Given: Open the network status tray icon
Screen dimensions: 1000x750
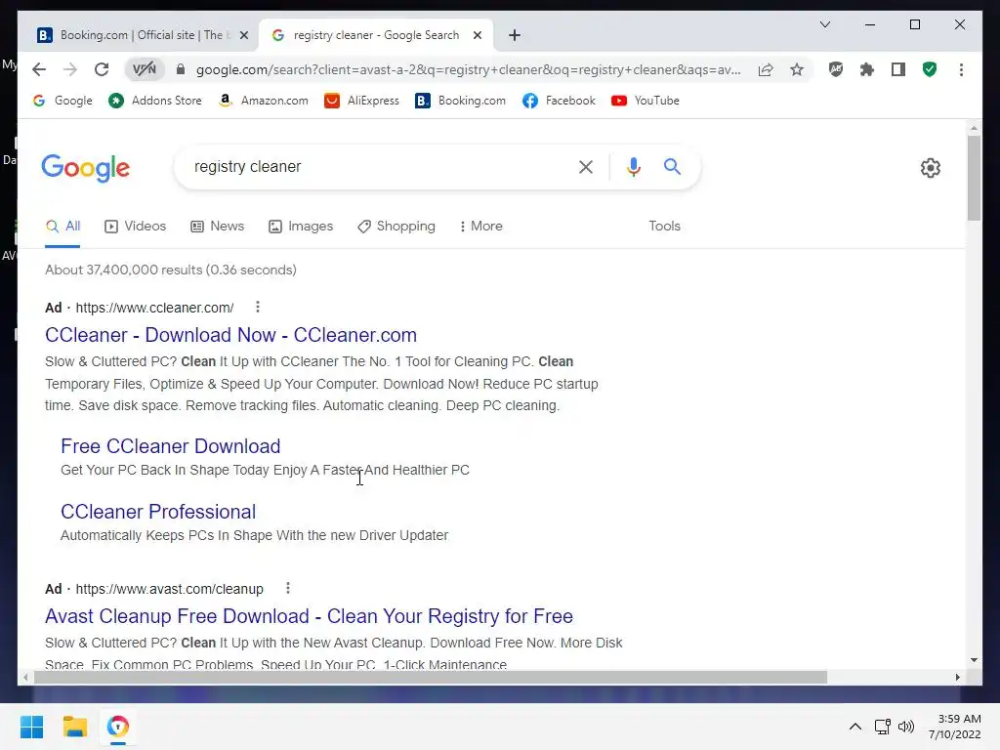Looking at the screenshot, I should click(883, 727).
